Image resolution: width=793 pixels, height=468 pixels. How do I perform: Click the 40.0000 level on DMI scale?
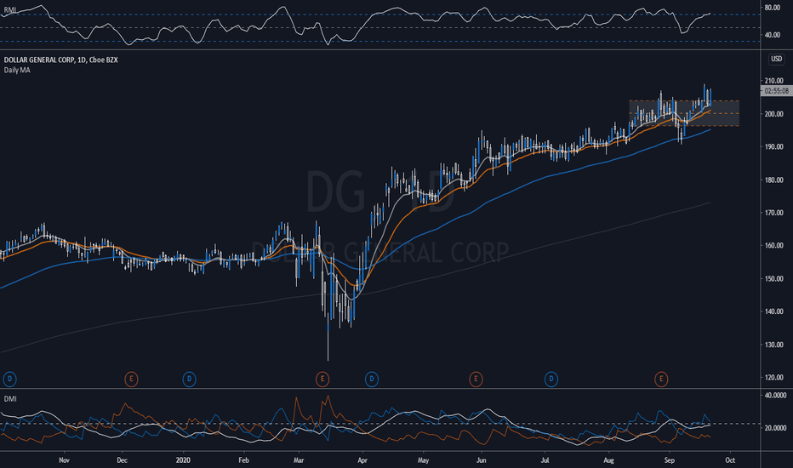[x=775, y=395]
